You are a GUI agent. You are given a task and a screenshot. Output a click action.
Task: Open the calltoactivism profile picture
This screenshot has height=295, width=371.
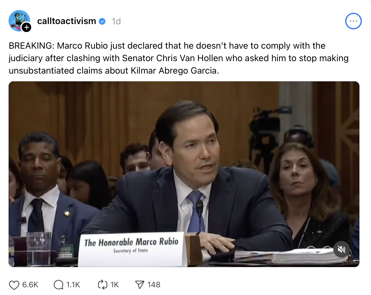18,20
